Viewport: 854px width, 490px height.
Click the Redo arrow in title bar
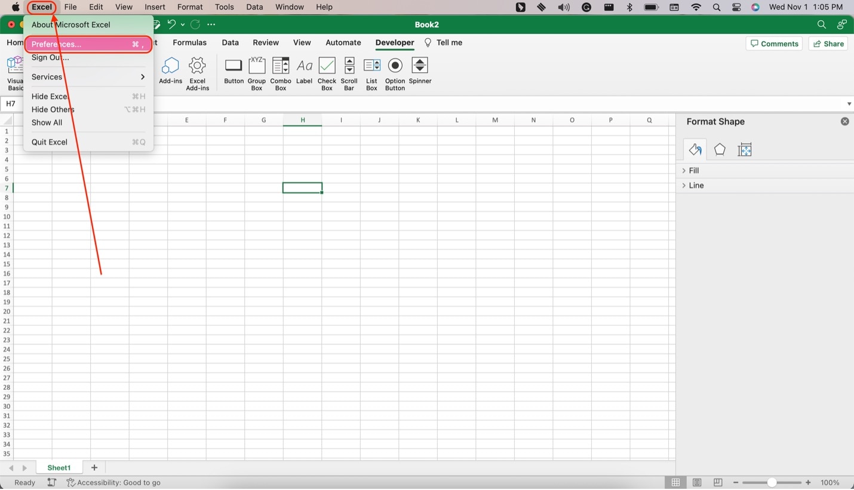point(195,24)
